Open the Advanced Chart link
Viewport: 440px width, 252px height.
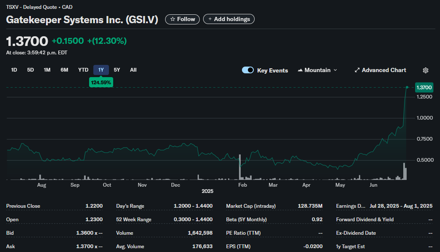pyautogui.click(x=380, y=70)
